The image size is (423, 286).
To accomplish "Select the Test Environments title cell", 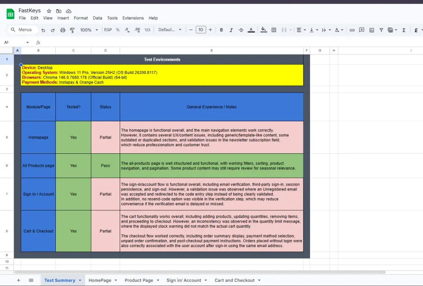I will point(162,60).
